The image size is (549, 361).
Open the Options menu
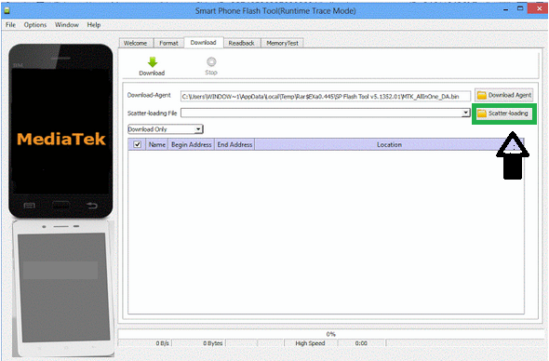click(35, 25)
